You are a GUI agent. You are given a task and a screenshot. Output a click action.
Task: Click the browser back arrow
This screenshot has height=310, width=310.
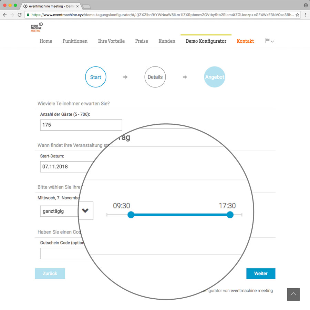pos(5,15)
